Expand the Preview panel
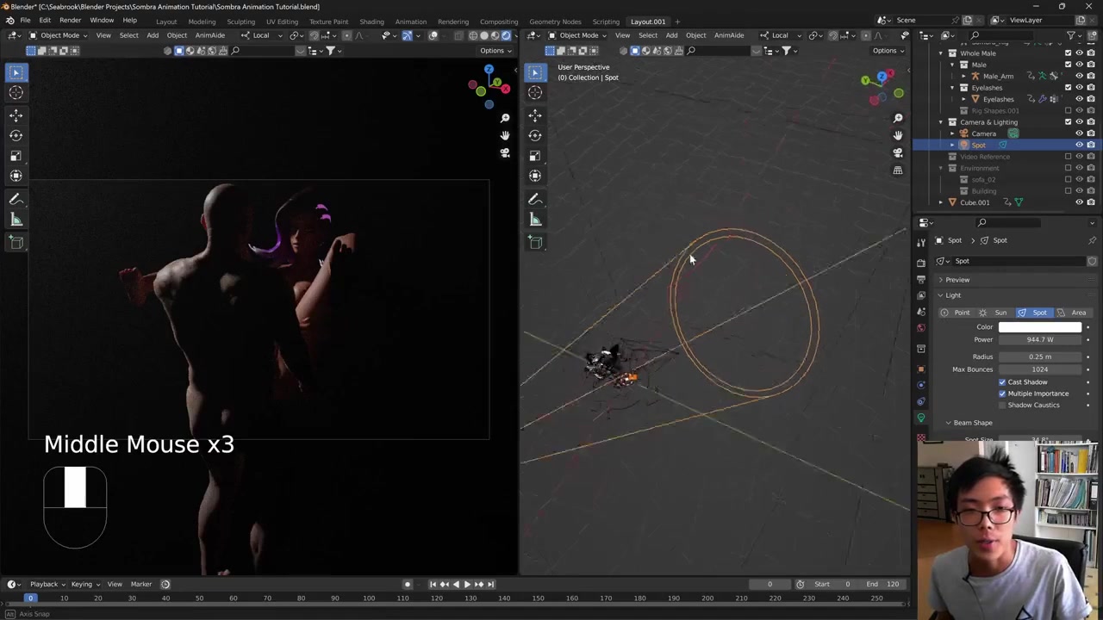The height and width of the screenshot is (620, 1103). pos(957,280)
